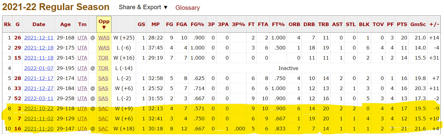This screenshot has height=136, width=444.
Task: Sort table by the Date column header
Action: pyautogui.click(x=39, y=24)
